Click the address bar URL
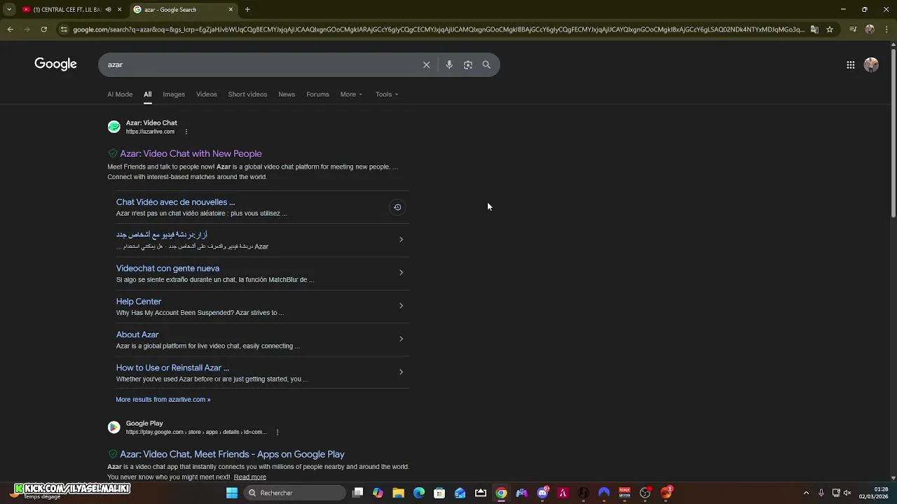Viewport: 897px width, 504px height. tap(439, 29)
